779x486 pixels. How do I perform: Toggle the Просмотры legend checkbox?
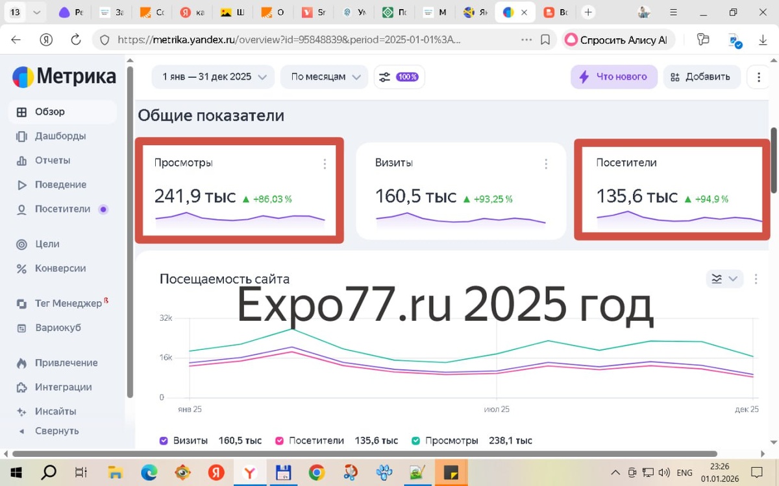[415, 441]
